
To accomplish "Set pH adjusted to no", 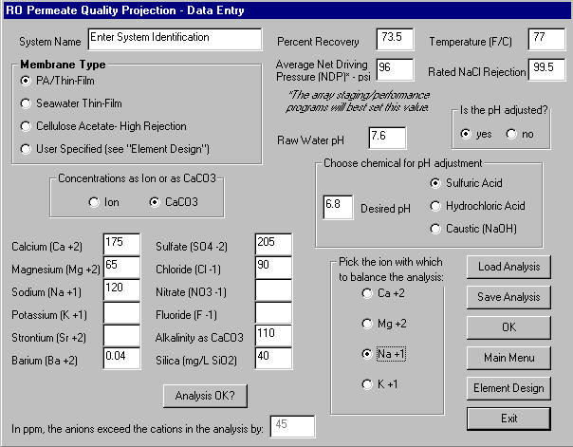I will [x=512, y=134].
